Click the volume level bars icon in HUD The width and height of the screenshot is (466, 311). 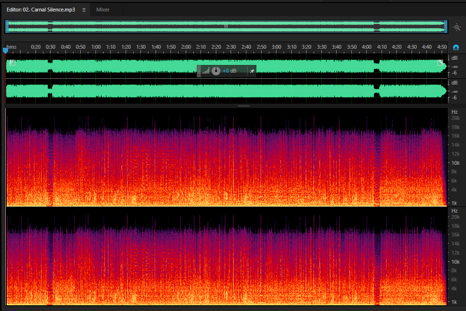pos(206,71)
